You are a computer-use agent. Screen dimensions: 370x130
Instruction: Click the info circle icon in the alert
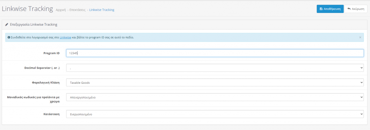(9, 37)
